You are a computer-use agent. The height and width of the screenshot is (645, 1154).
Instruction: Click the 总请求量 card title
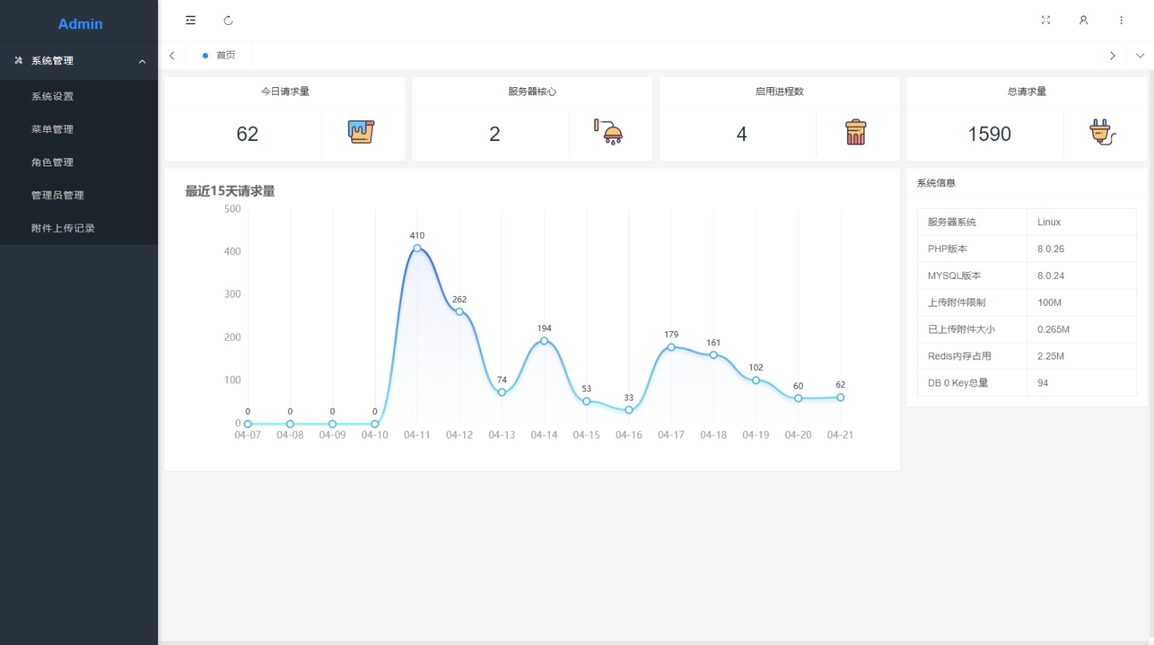point(1027,91)
